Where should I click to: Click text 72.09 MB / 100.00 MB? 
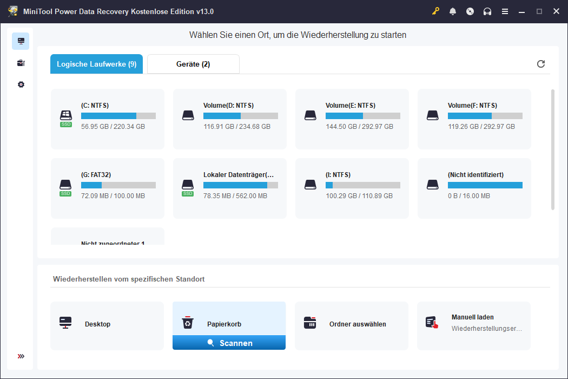tap(113, 196)
